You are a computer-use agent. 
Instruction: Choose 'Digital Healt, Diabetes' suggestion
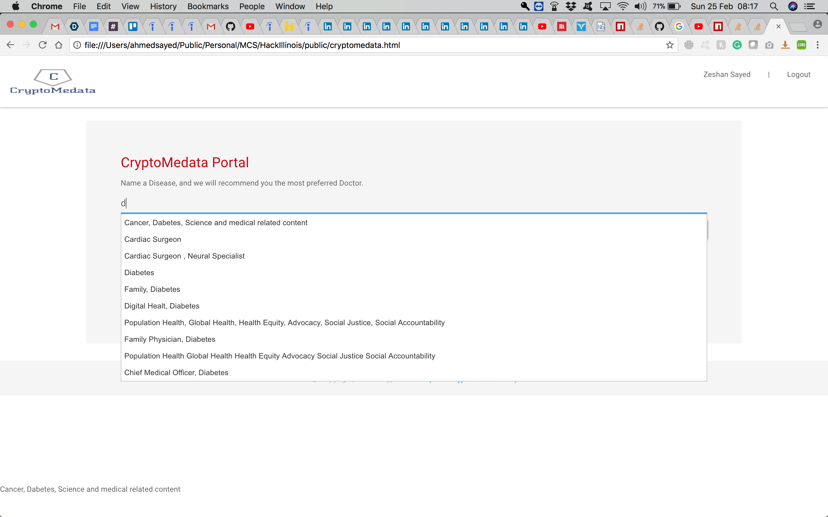[162, 306]
